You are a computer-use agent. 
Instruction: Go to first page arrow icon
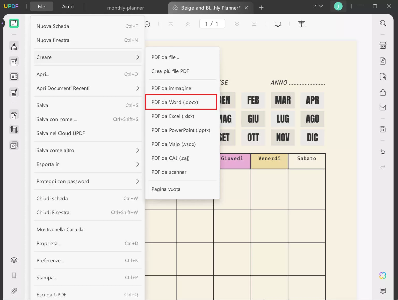point(171,24)
